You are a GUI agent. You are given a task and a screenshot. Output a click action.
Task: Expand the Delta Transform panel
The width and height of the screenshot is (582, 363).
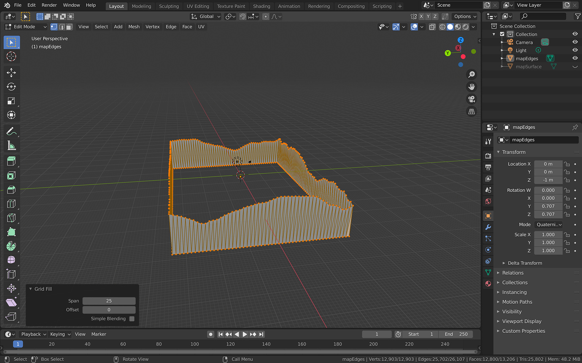[525, 263]
